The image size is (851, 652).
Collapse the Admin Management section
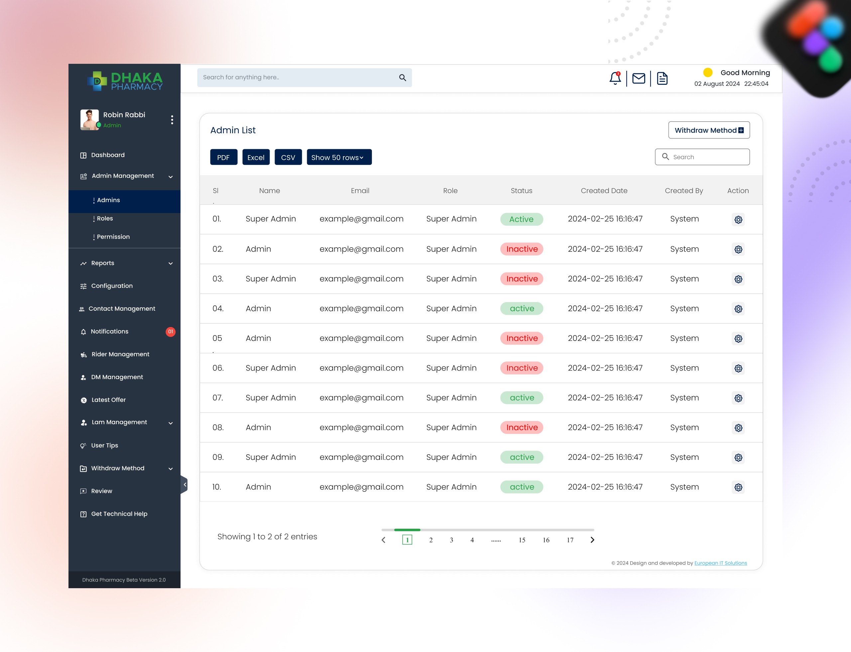[x=171, y=176]
